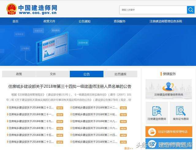196x150 pixels.
Task: Open the 2018年第三十批 announcement link
Action: pyautogui.click(x=94, y=114)
